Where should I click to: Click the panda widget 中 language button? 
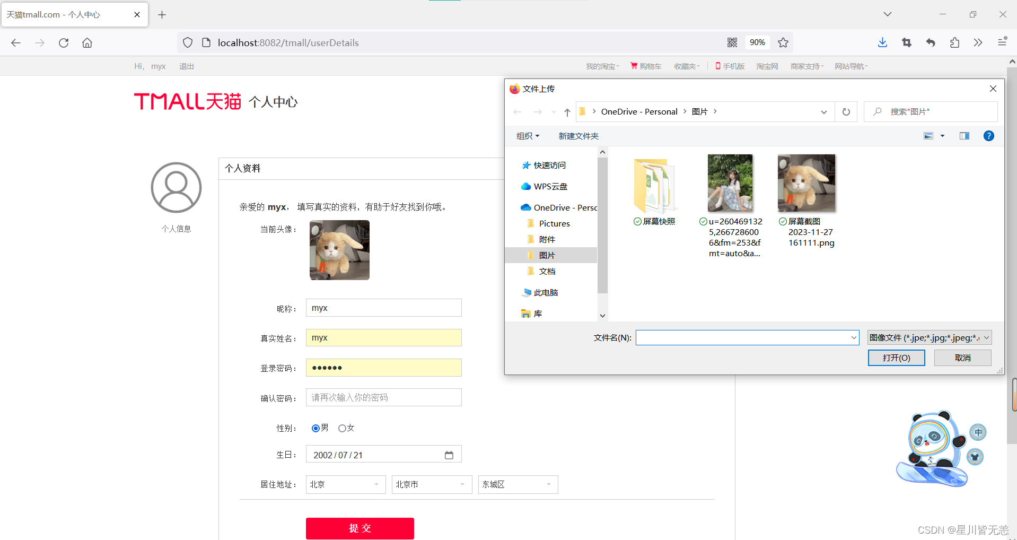(978, 432)
